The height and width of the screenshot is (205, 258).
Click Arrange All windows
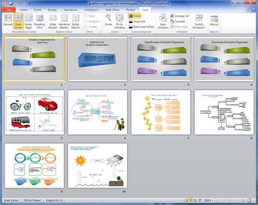[x=179, y=16]
